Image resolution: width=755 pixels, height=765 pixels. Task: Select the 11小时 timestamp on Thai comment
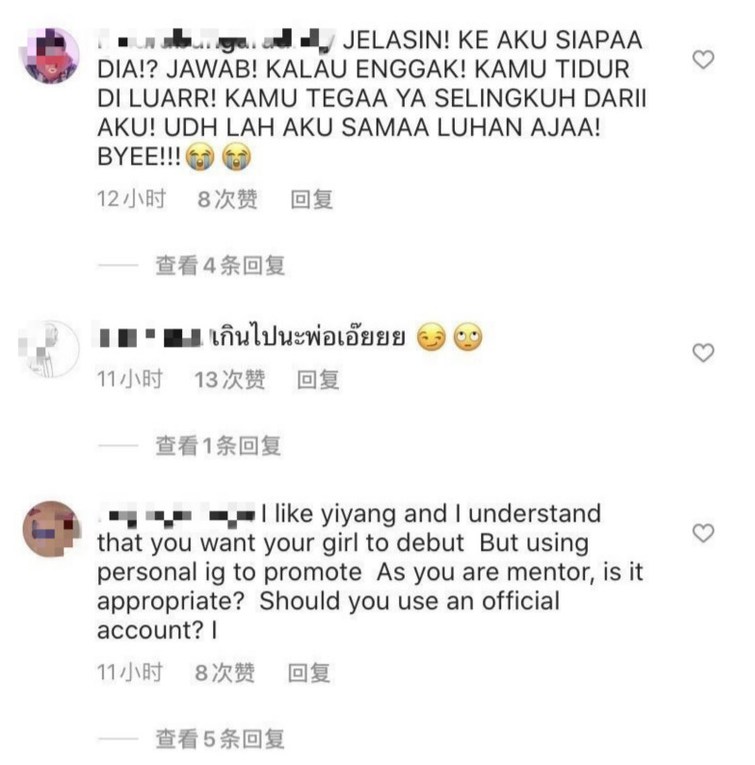pos(130,379)
